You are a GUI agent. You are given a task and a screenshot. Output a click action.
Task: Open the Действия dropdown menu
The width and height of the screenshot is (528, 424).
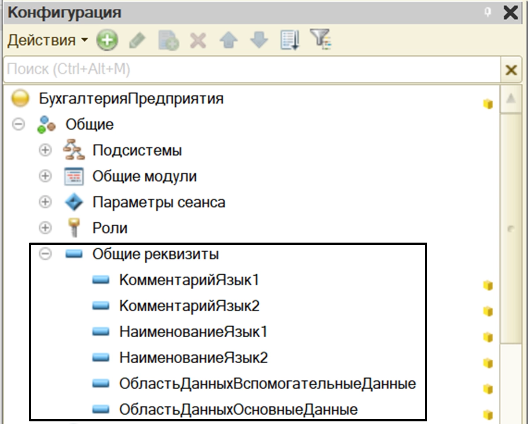(x=48, y=41)
